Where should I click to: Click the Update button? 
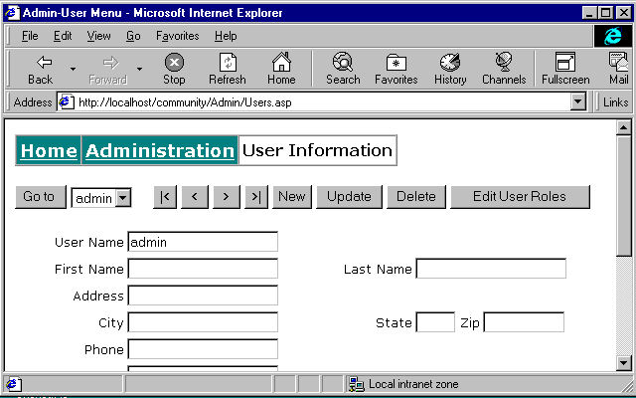(349, 197)
